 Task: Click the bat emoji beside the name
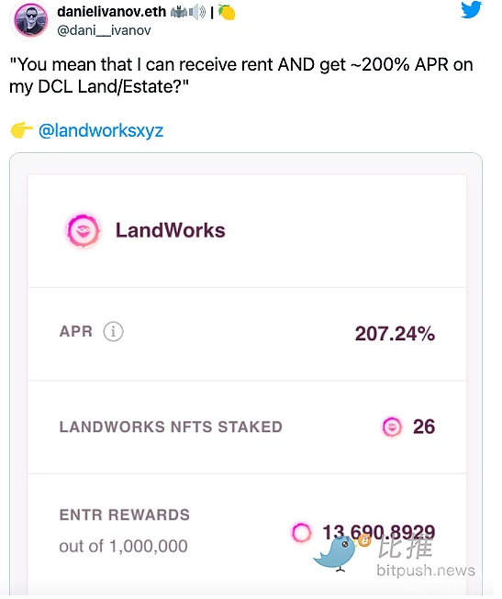(179, 12)
